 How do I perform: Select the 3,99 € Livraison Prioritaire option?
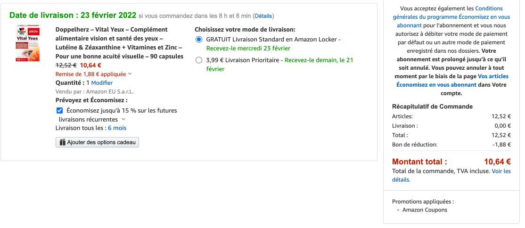coord(199,60)
